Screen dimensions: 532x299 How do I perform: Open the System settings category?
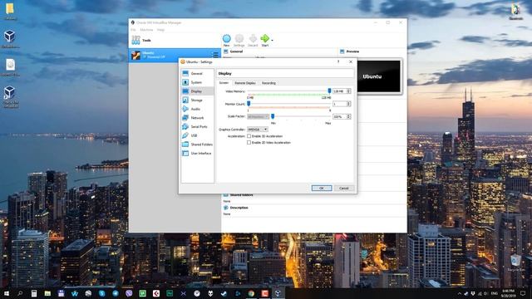(x=197, y=82)
